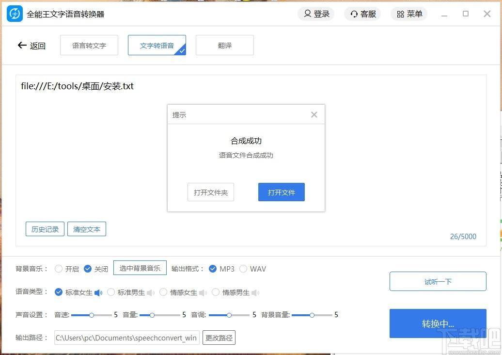Select 标准男生 voice type
This screenshot has height=355, width=502.
coord(111,292)
